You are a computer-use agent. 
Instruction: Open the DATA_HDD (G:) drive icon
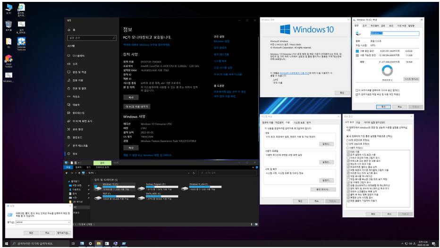point(141,198)
